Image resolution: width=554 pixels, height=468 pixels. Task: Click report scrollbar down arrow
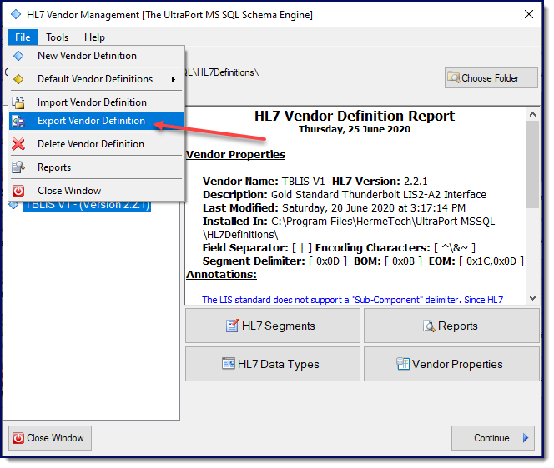[532, 298]
